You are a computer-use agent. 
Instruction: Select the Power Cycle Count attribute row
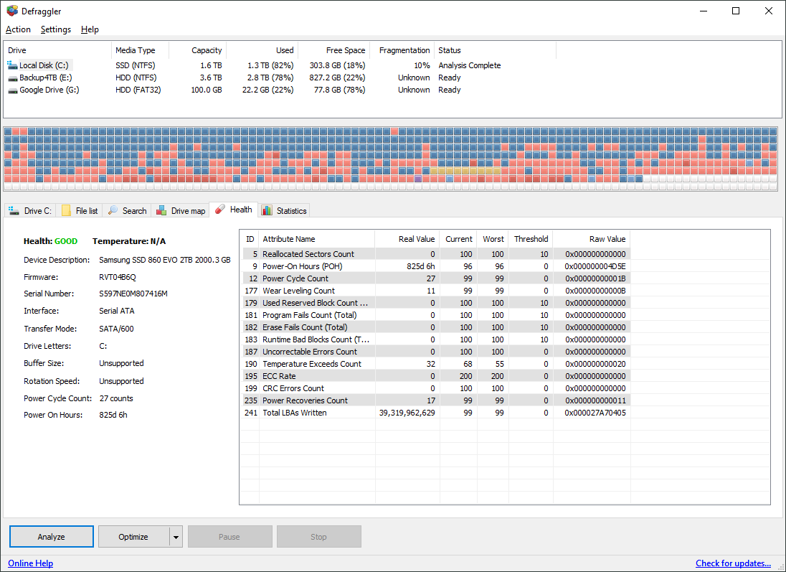pos(436,278)
